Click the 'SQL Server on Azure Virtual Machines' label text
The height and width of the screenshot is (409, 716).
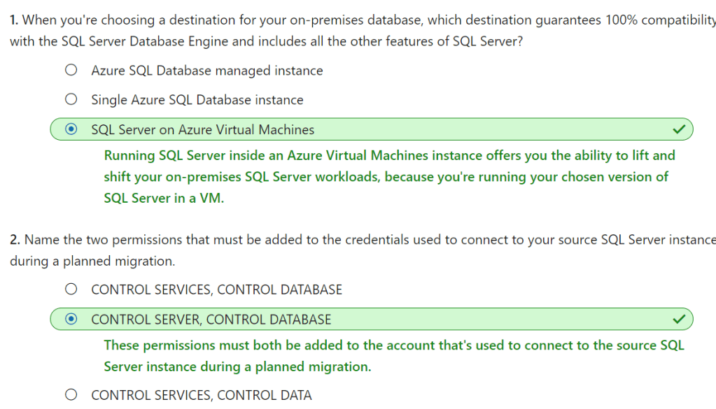[203, 129]
